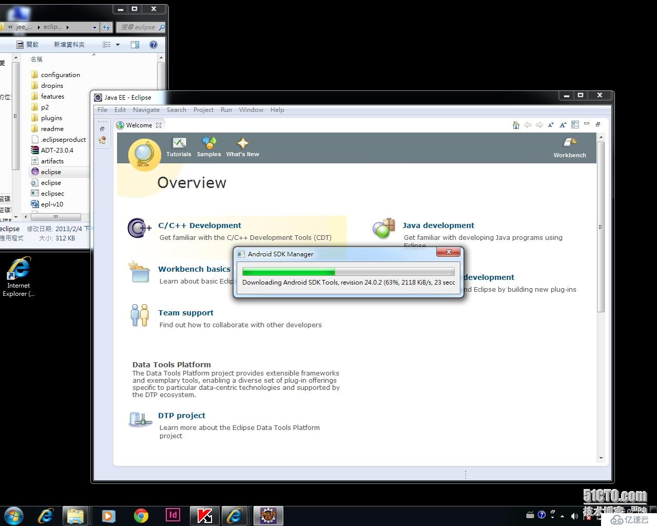657x526 pixels.
Task: Click the Explorer search magnifier icon
Action: coord(162,27)
